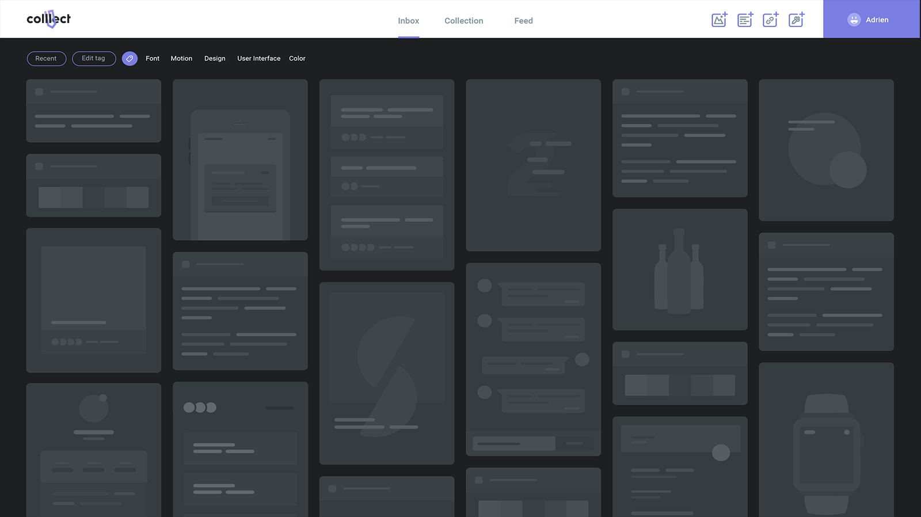The image size is (921, 517).
Task: Click the colllect logo
Action: click(x=49, y=19)
